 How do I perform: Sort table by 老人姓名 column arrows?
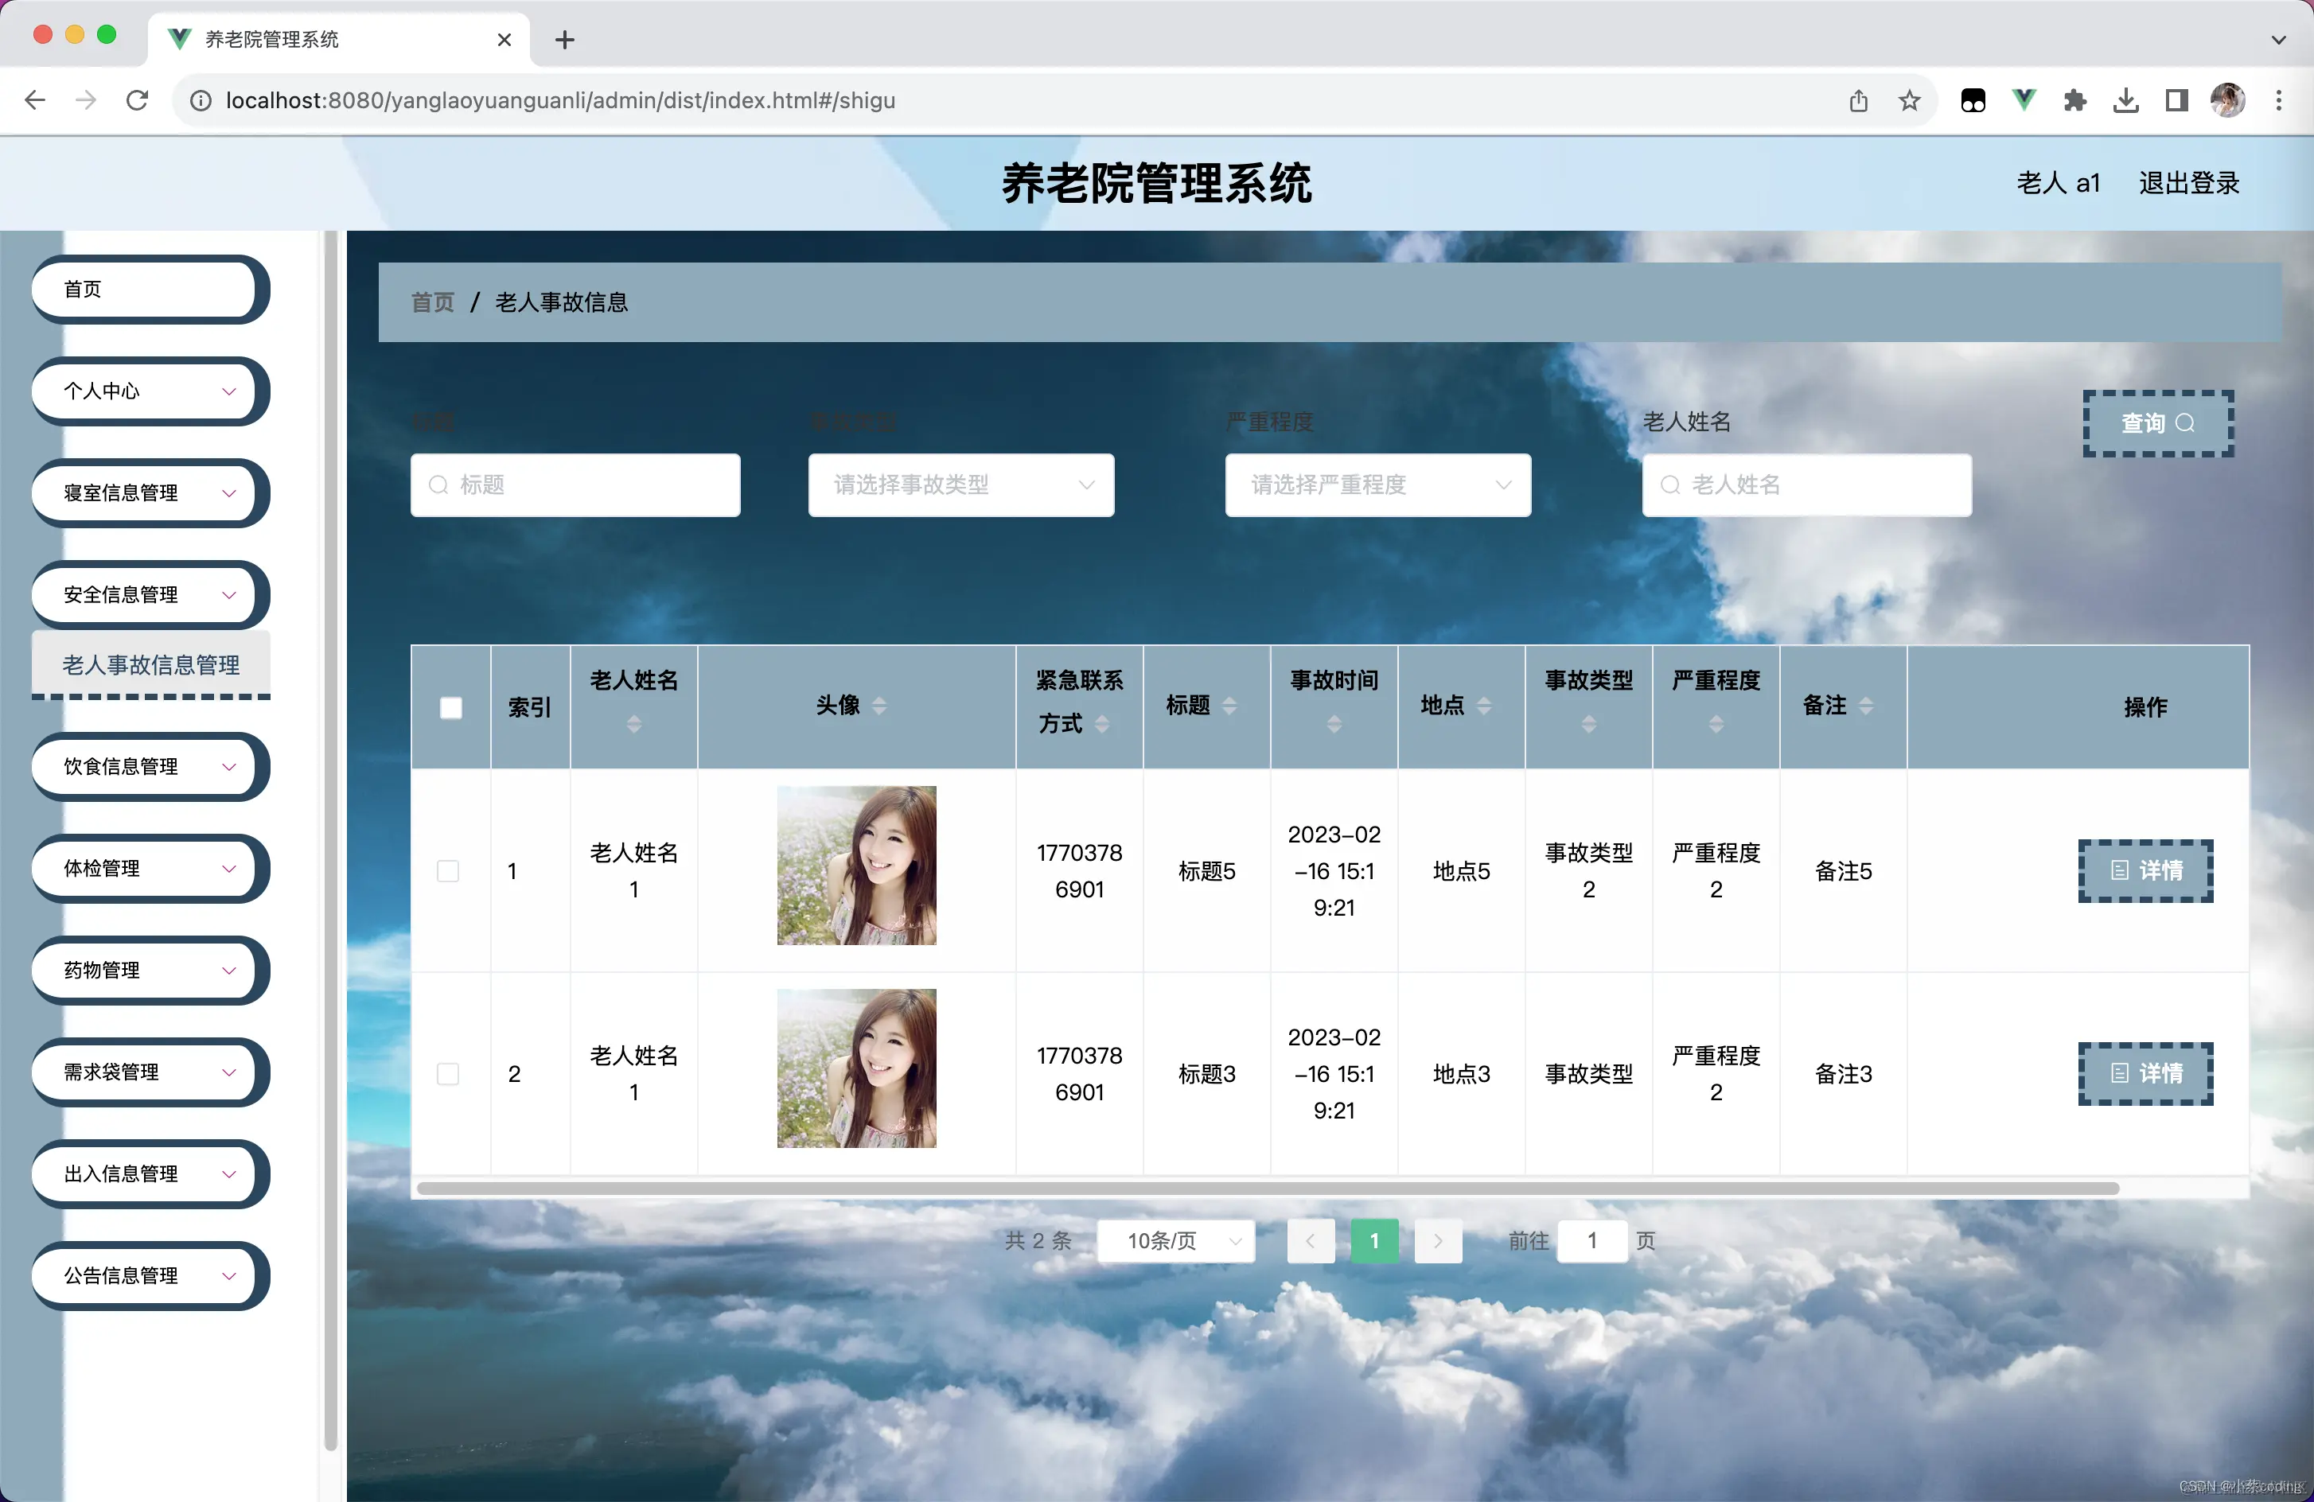coord(634,724)
